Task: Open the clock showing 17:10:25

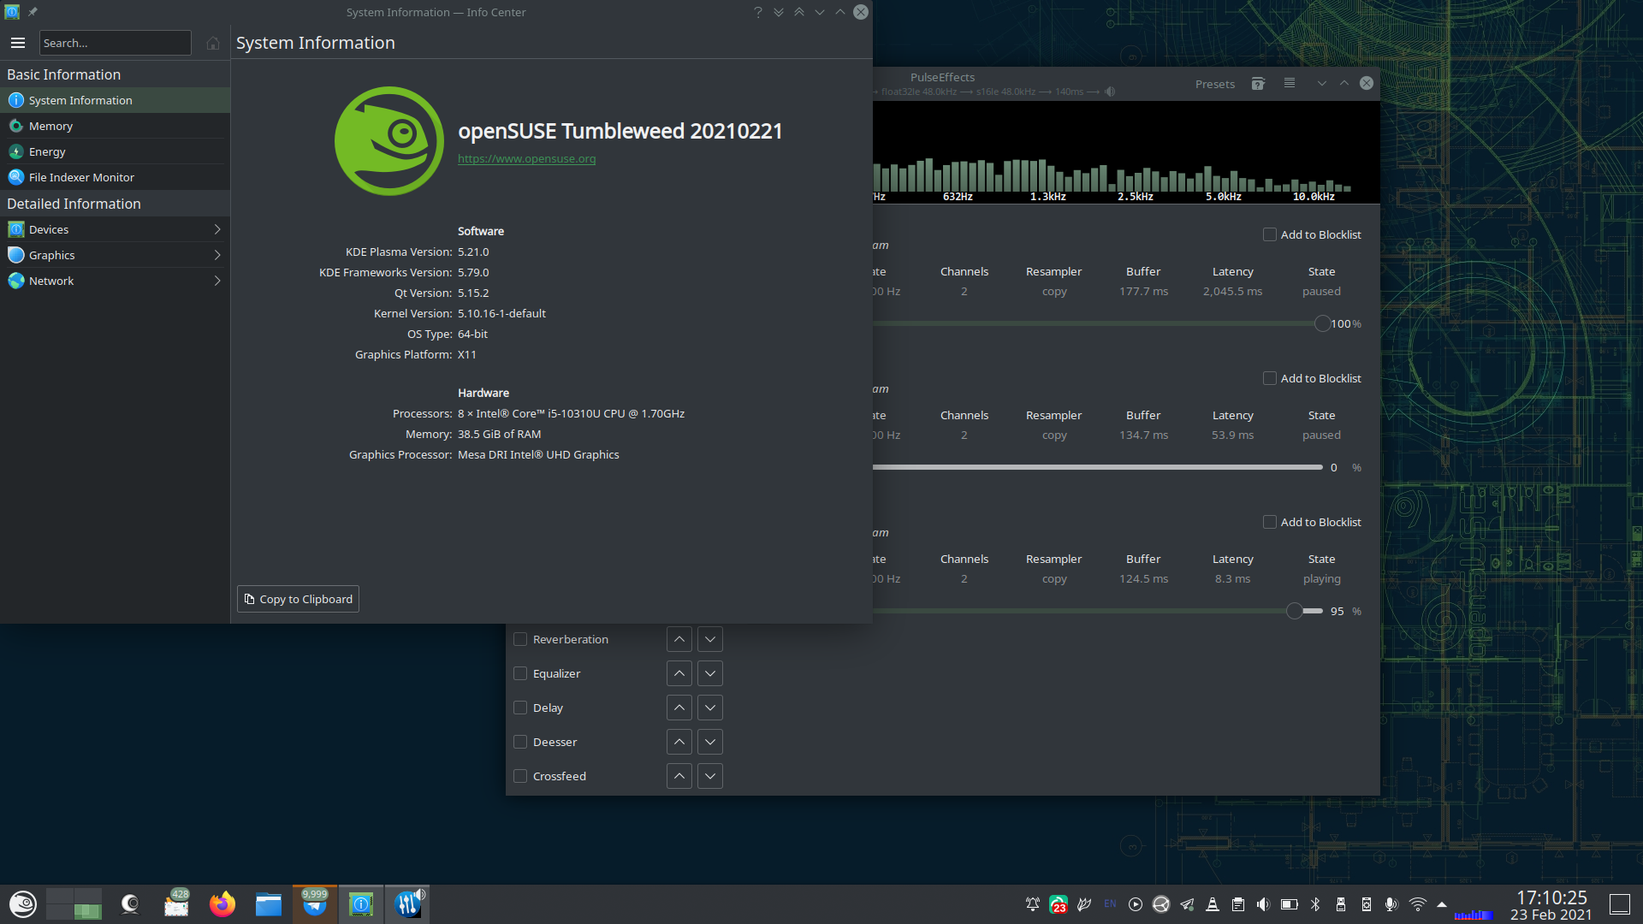Action: (1551, 905)
